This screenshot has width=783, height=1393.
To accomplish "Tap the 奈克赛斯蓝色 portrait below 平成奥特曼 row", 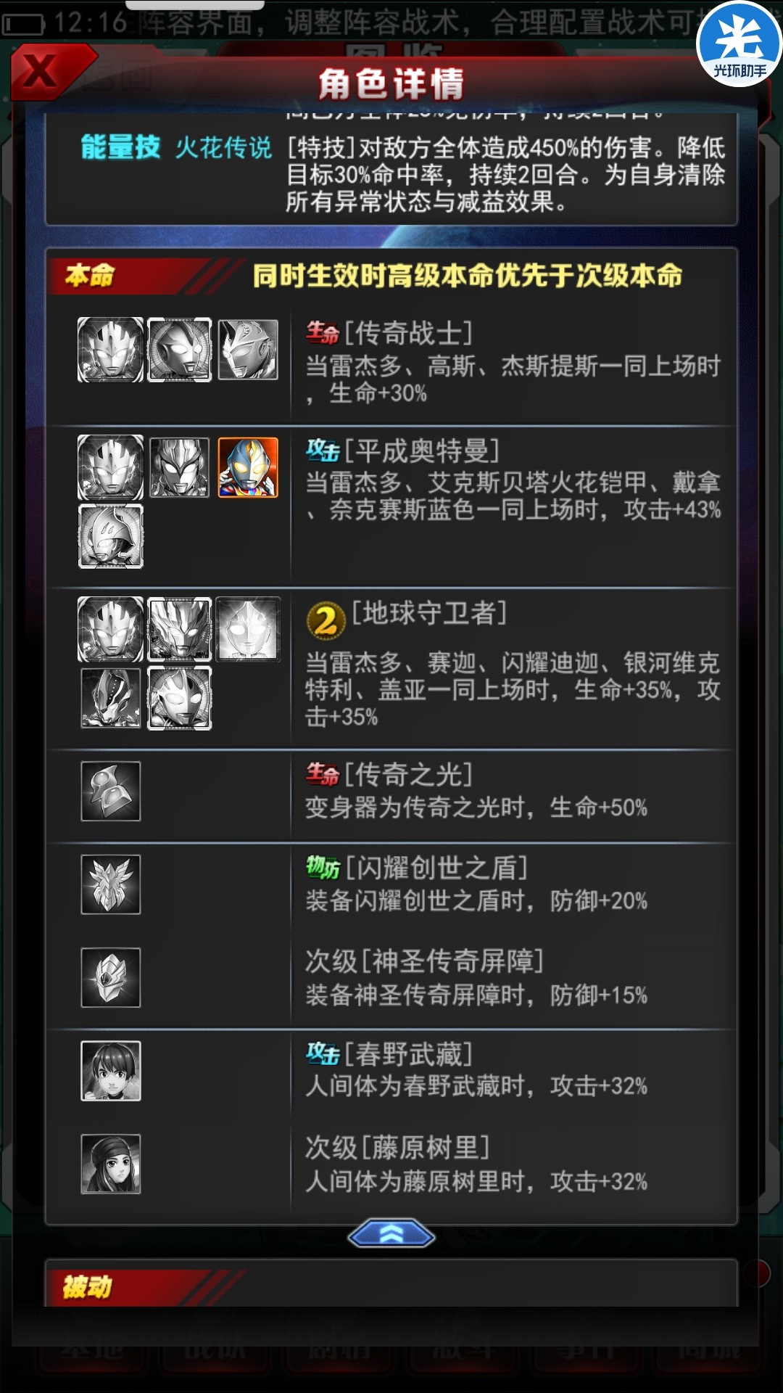I will point(110,536).
